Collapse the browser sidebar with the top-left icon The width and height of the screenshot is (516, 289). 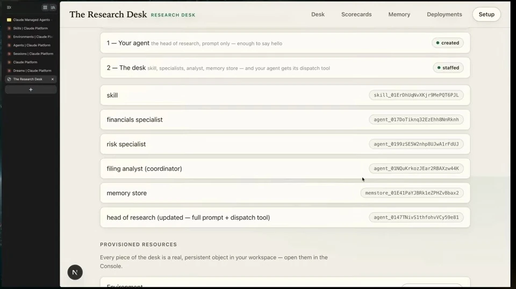(9, 7)
